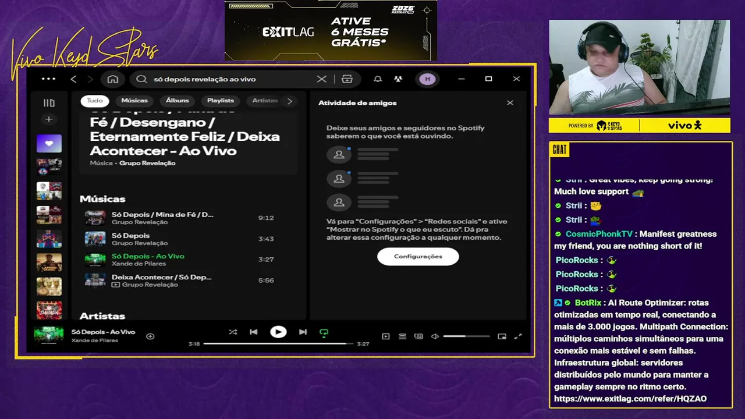Open the now-playing album cover thumbnail

[49, 336]
